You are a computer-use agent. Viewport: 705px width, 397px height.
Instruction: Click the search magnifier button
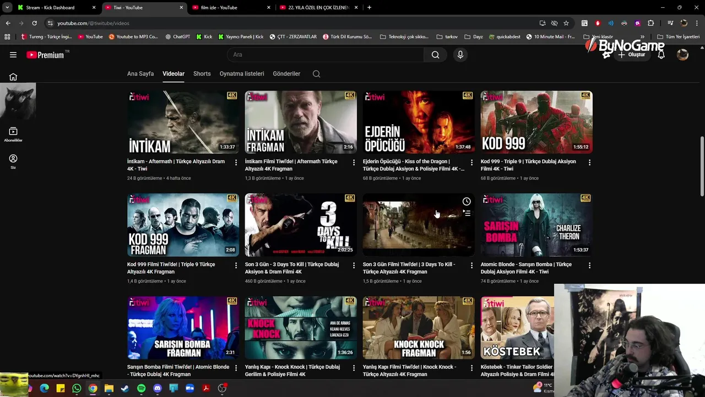pos(436,55)
